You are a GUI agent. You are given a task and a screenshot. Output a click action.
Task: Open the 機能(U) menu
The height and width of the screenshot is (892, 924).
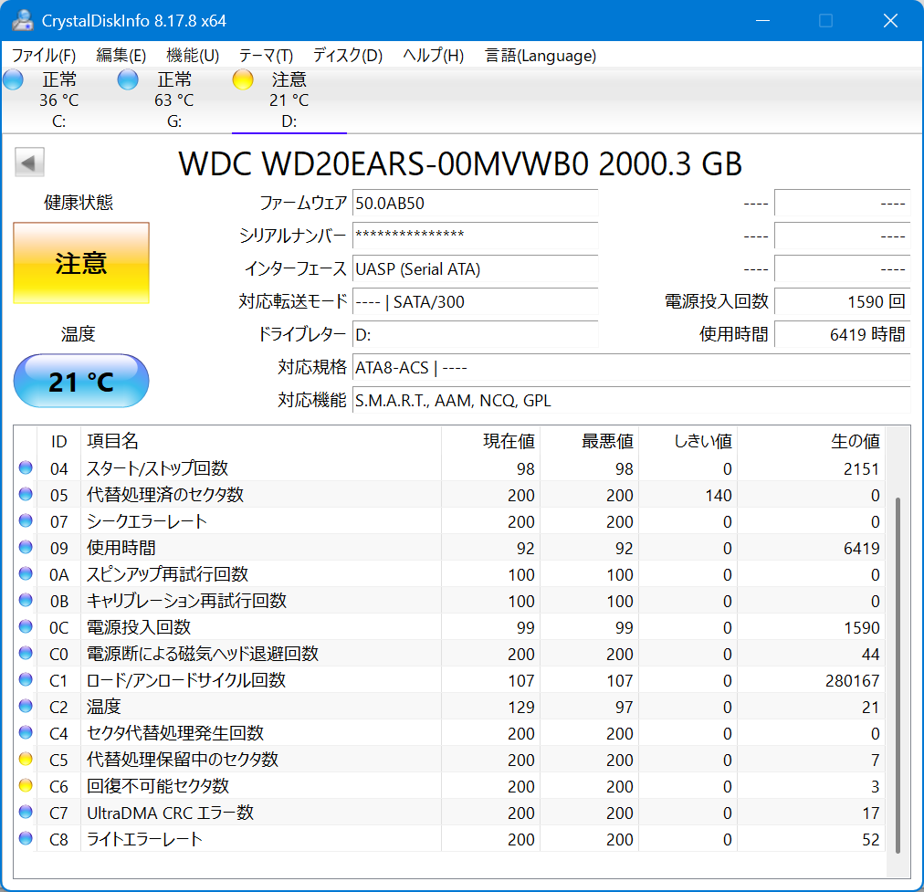(x=193, y=56)
